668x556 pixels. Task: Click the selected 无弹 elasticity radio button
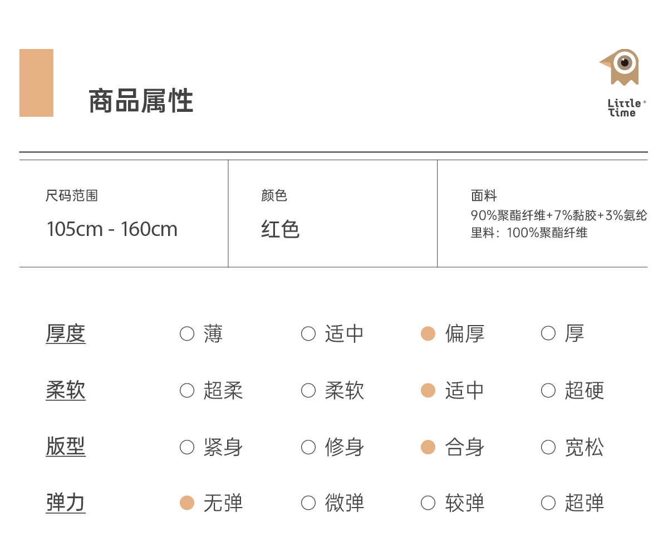pos(187,504)
